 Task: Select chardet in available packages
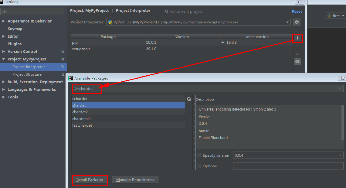pos(128,105)
